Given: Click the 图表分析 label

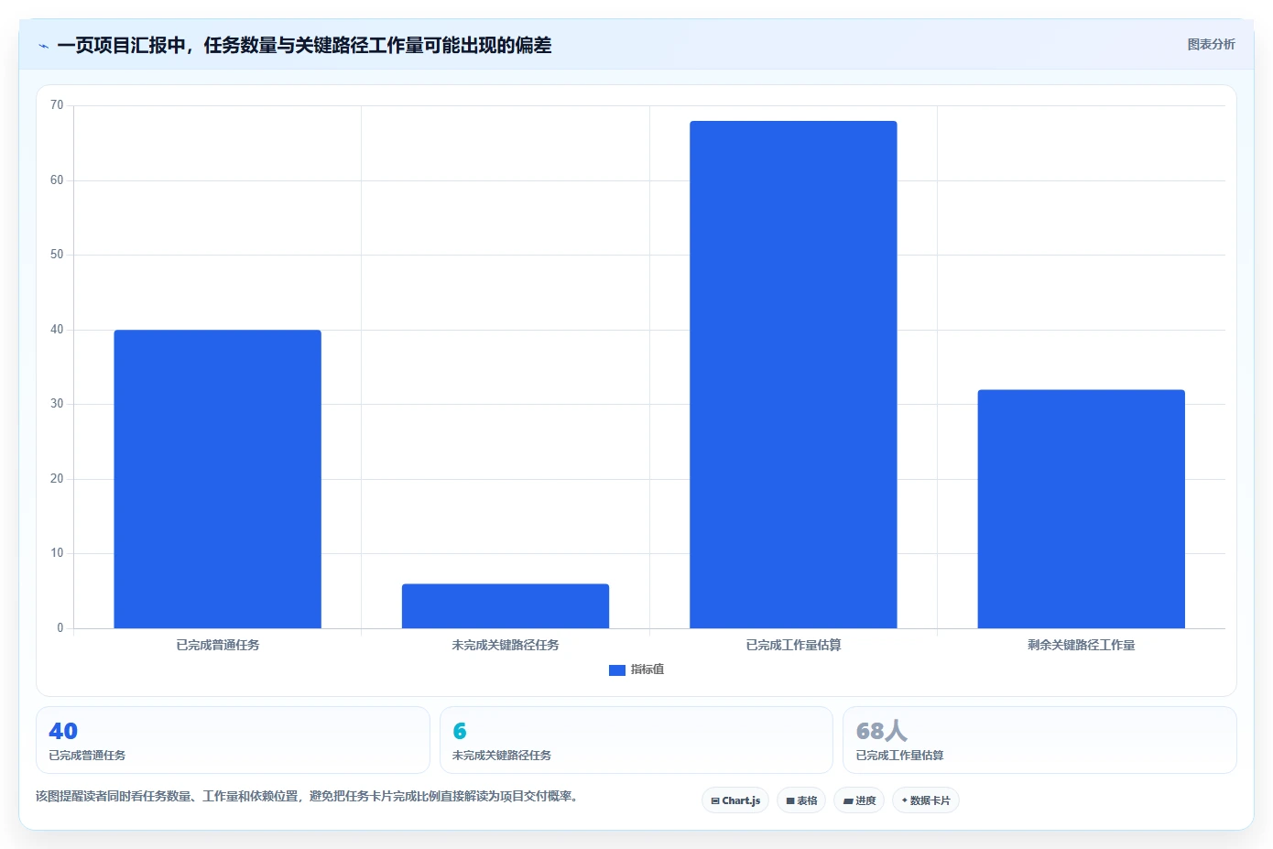Looking at the screenshot, I should (1211, 44).
